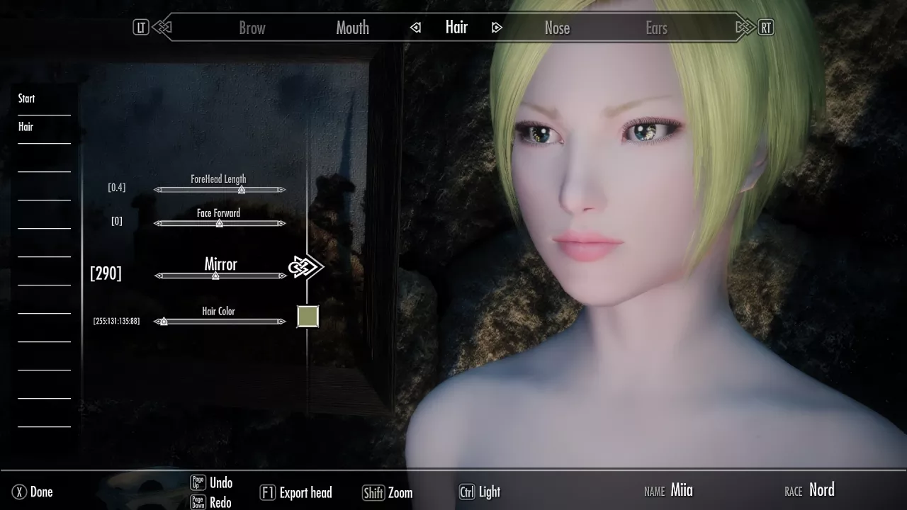Decrease Mirror value with left arrow
Image resolution: width=907 pixels, height=510 pixels.
tap(159, 276)
